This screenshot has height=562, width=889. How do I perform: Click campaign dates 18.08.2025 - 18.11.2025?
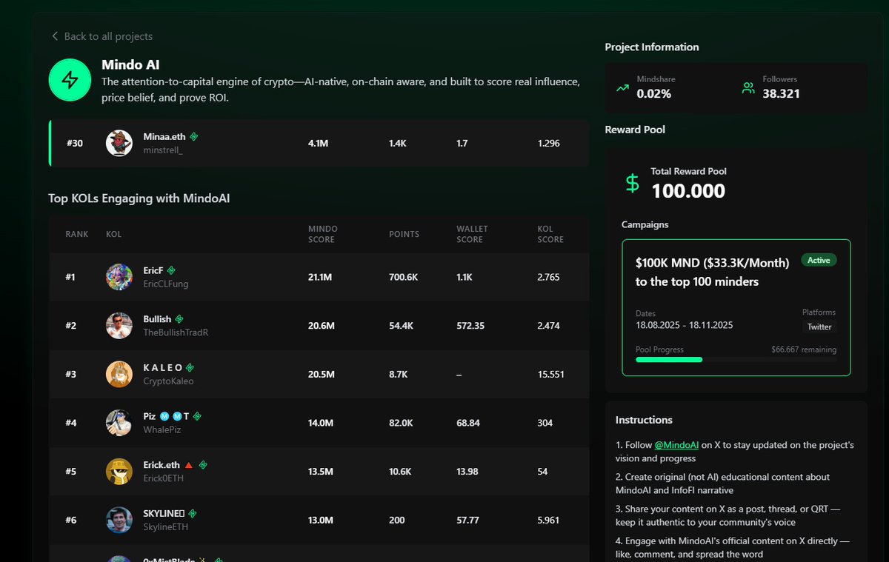pos(685,325)
